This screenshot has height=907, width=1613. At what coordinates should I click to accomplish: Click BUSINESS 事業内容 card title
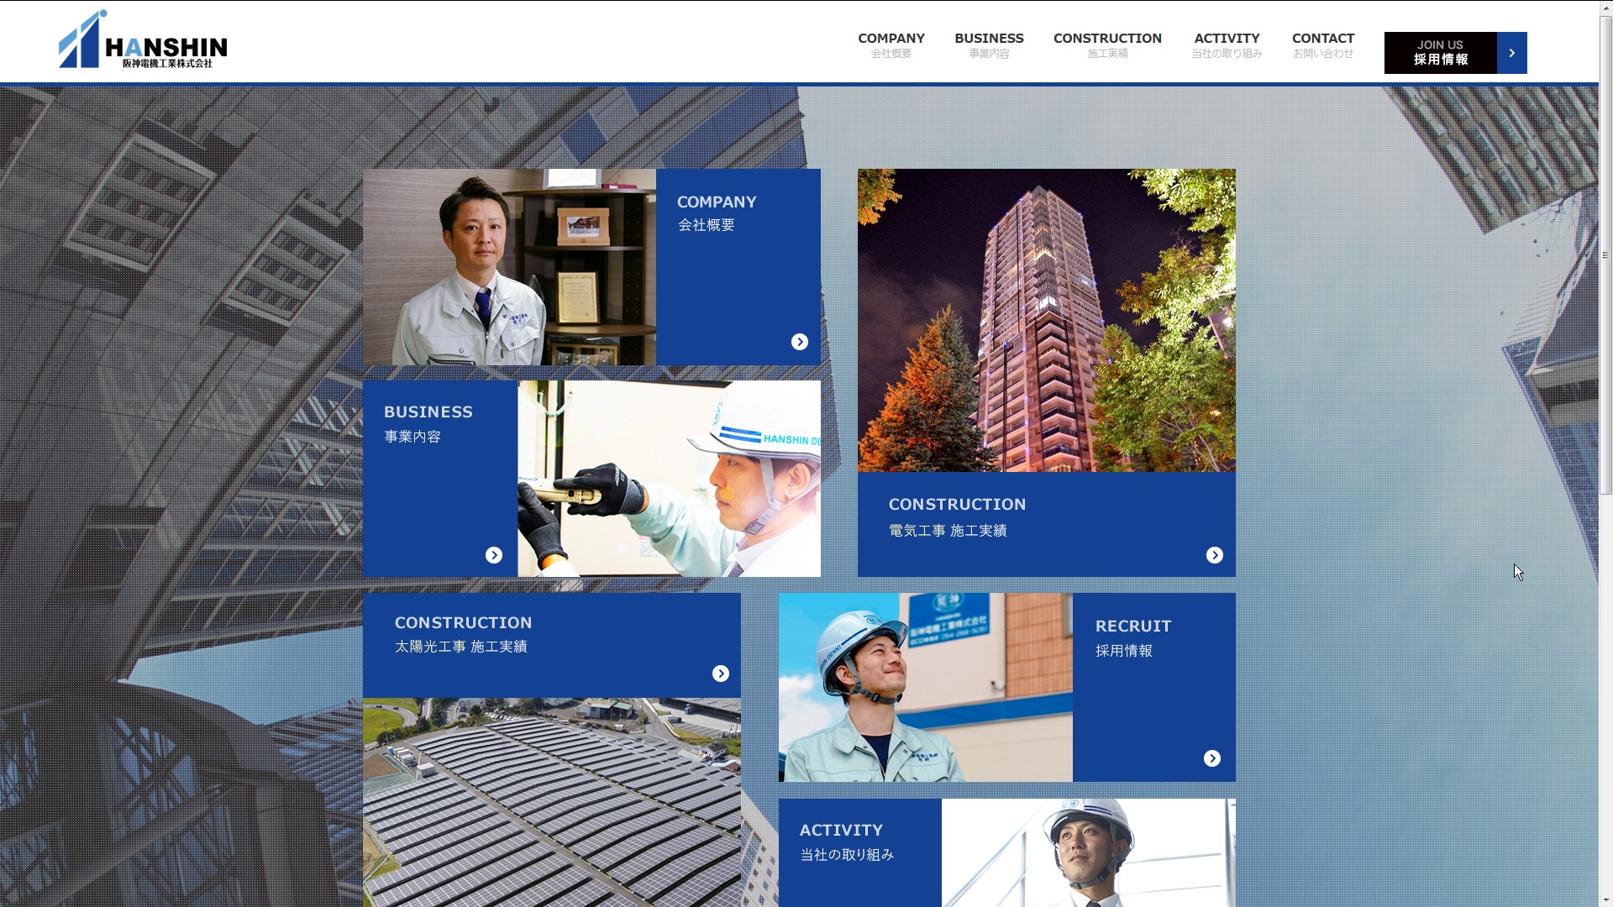[428, 423]
